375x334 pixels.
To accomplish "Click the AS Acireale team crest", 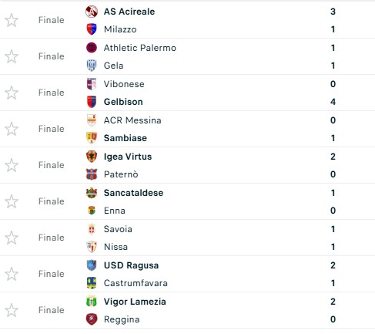I will point(92,12).
